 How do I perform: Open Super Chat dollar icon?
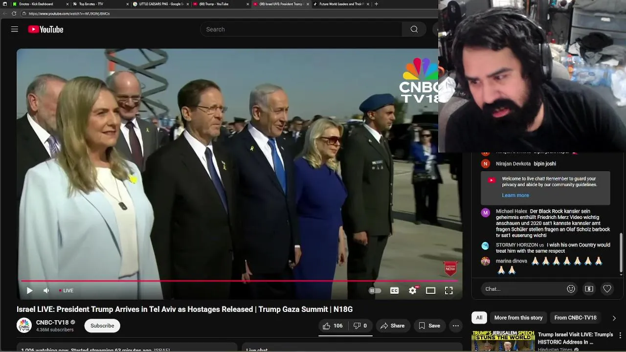click(589, 289)
